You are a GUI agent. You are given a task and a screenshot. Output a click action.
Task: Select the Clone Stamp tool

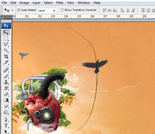(x=6, y=82)
